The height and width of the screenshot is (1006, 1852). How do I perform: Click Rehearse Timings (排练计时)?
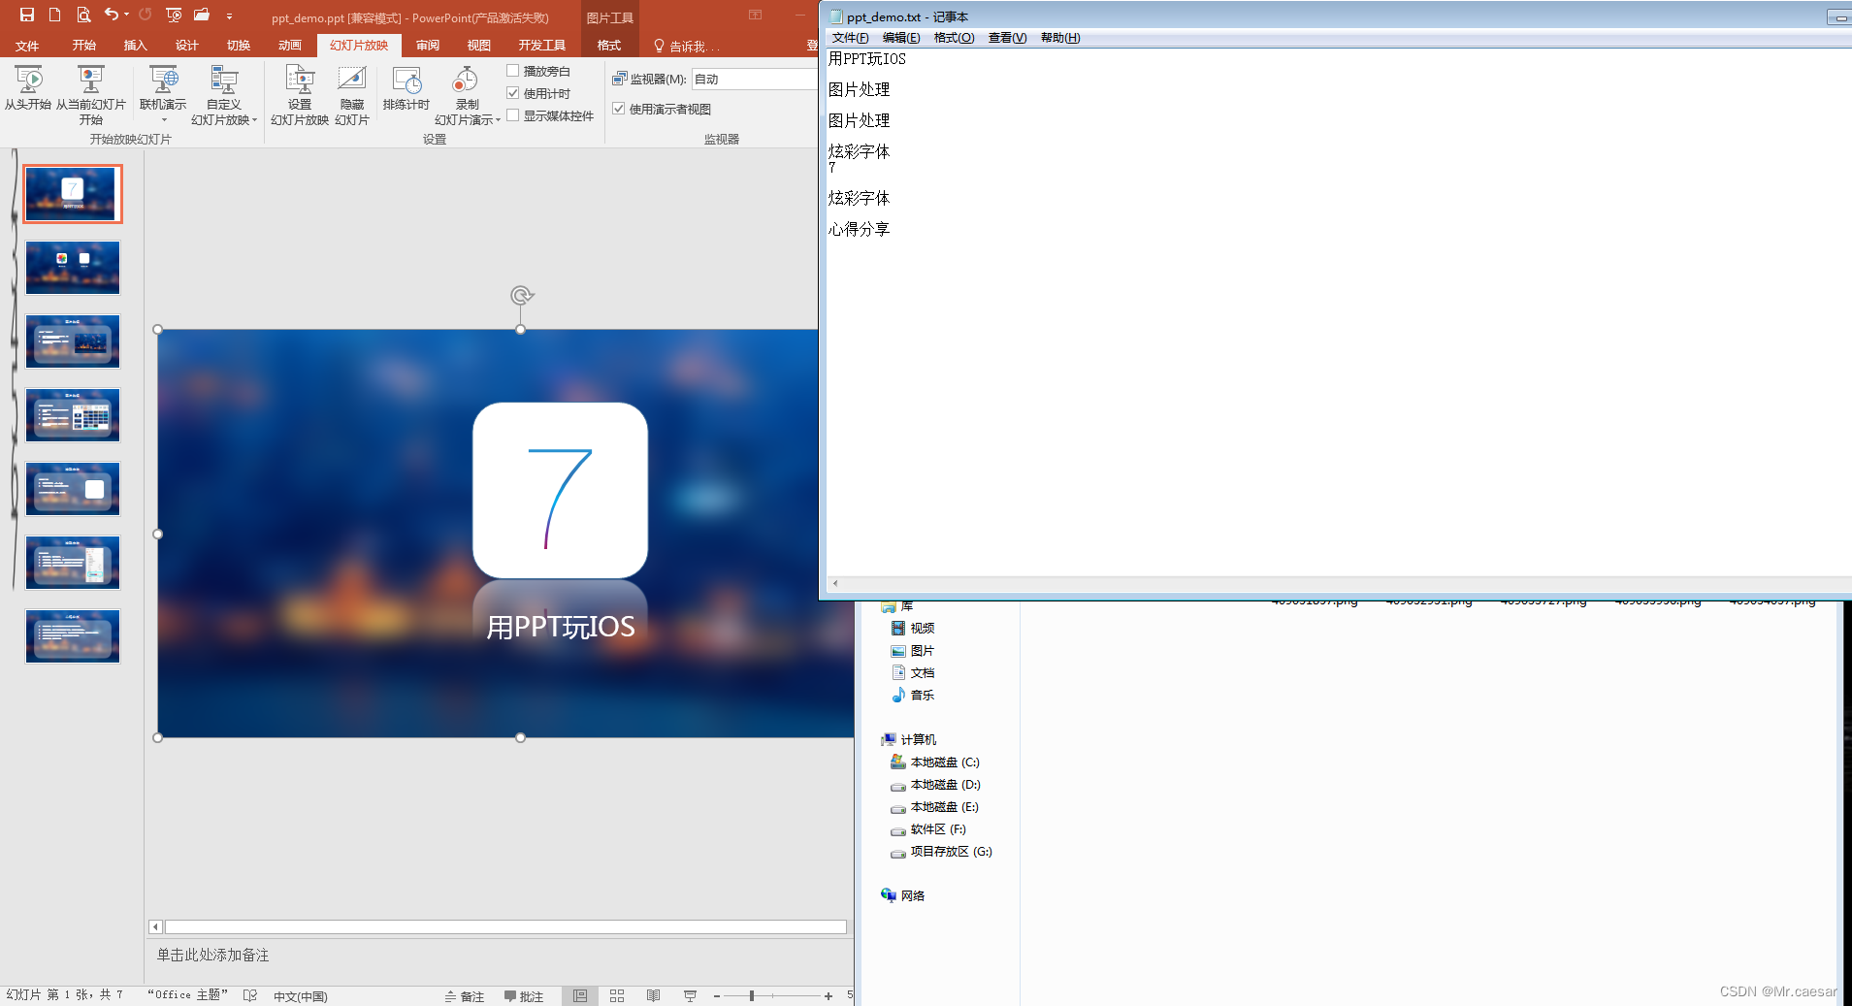click(406, 88)
